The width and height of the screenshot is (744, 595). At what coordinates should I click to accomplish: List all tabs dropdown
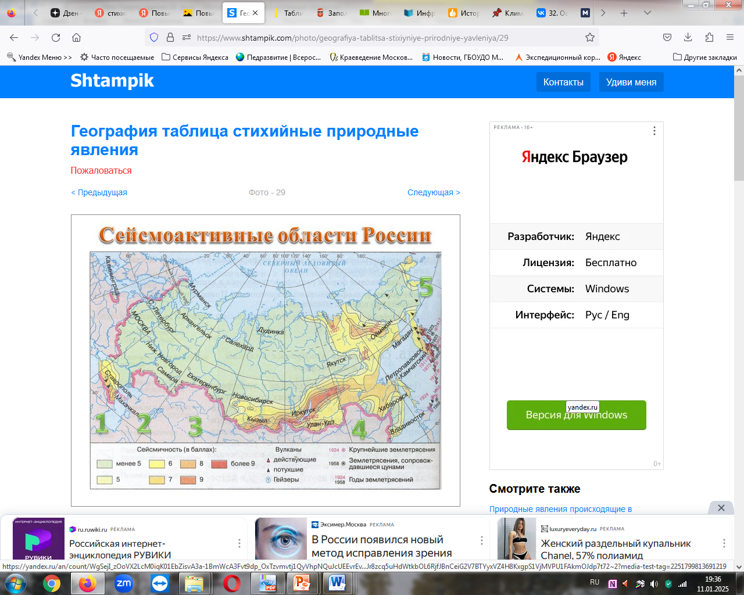648,13
